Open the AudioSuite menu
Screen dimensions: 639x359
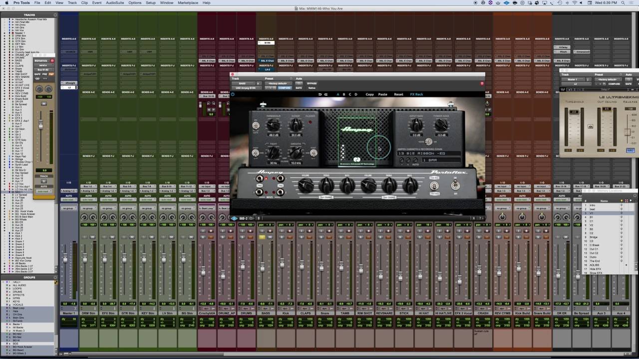coord(115,3)
